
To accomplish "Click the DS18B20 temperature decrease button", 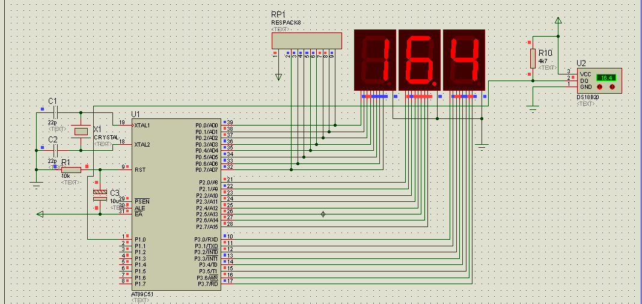I will point(599,87).
